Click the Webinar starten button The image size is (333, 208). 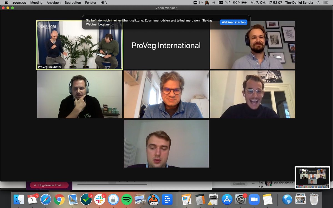tap(233, 22)
